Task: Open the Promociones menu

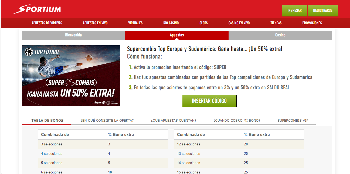Action: point(312,23)
